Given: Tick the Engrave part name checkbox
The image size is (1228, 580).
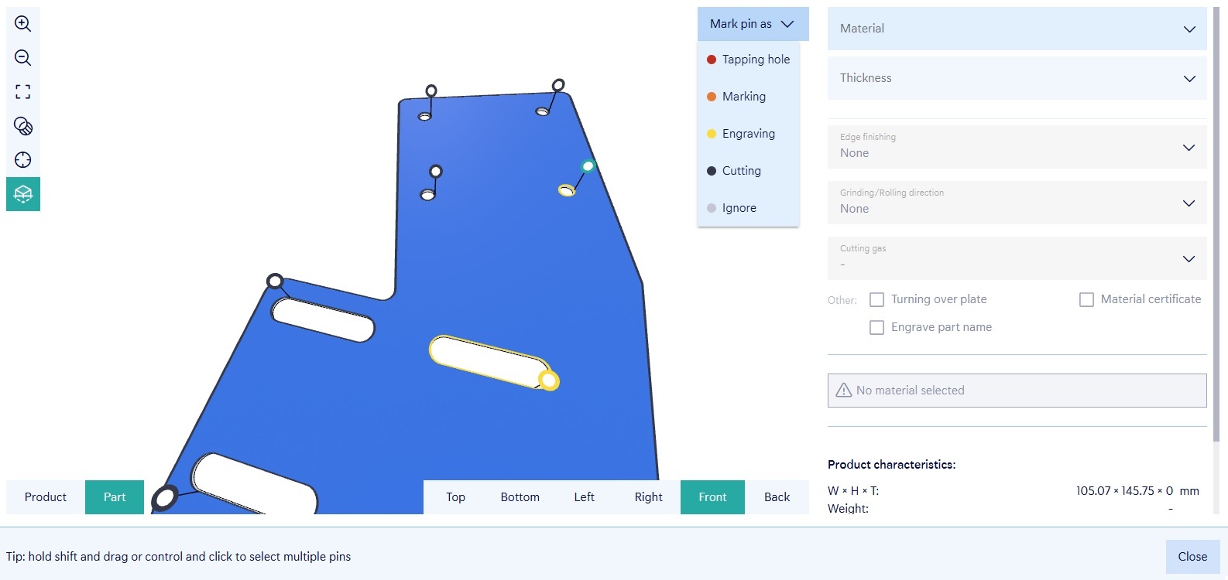Looking at the screenshot, I should point(876,327).
